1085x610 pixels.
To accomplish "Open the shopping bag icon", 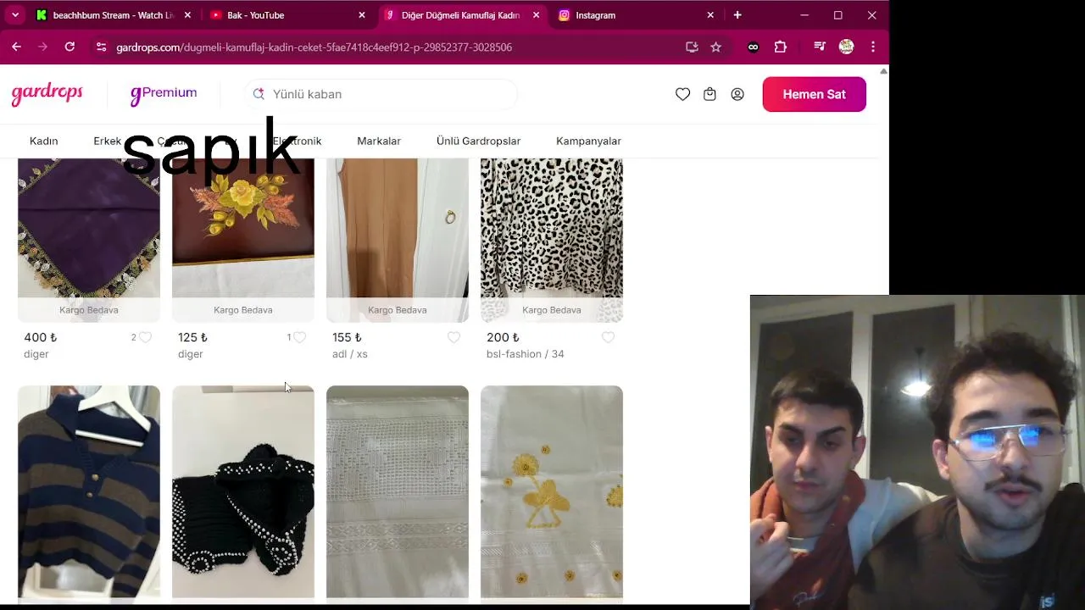I will (709, 94).
